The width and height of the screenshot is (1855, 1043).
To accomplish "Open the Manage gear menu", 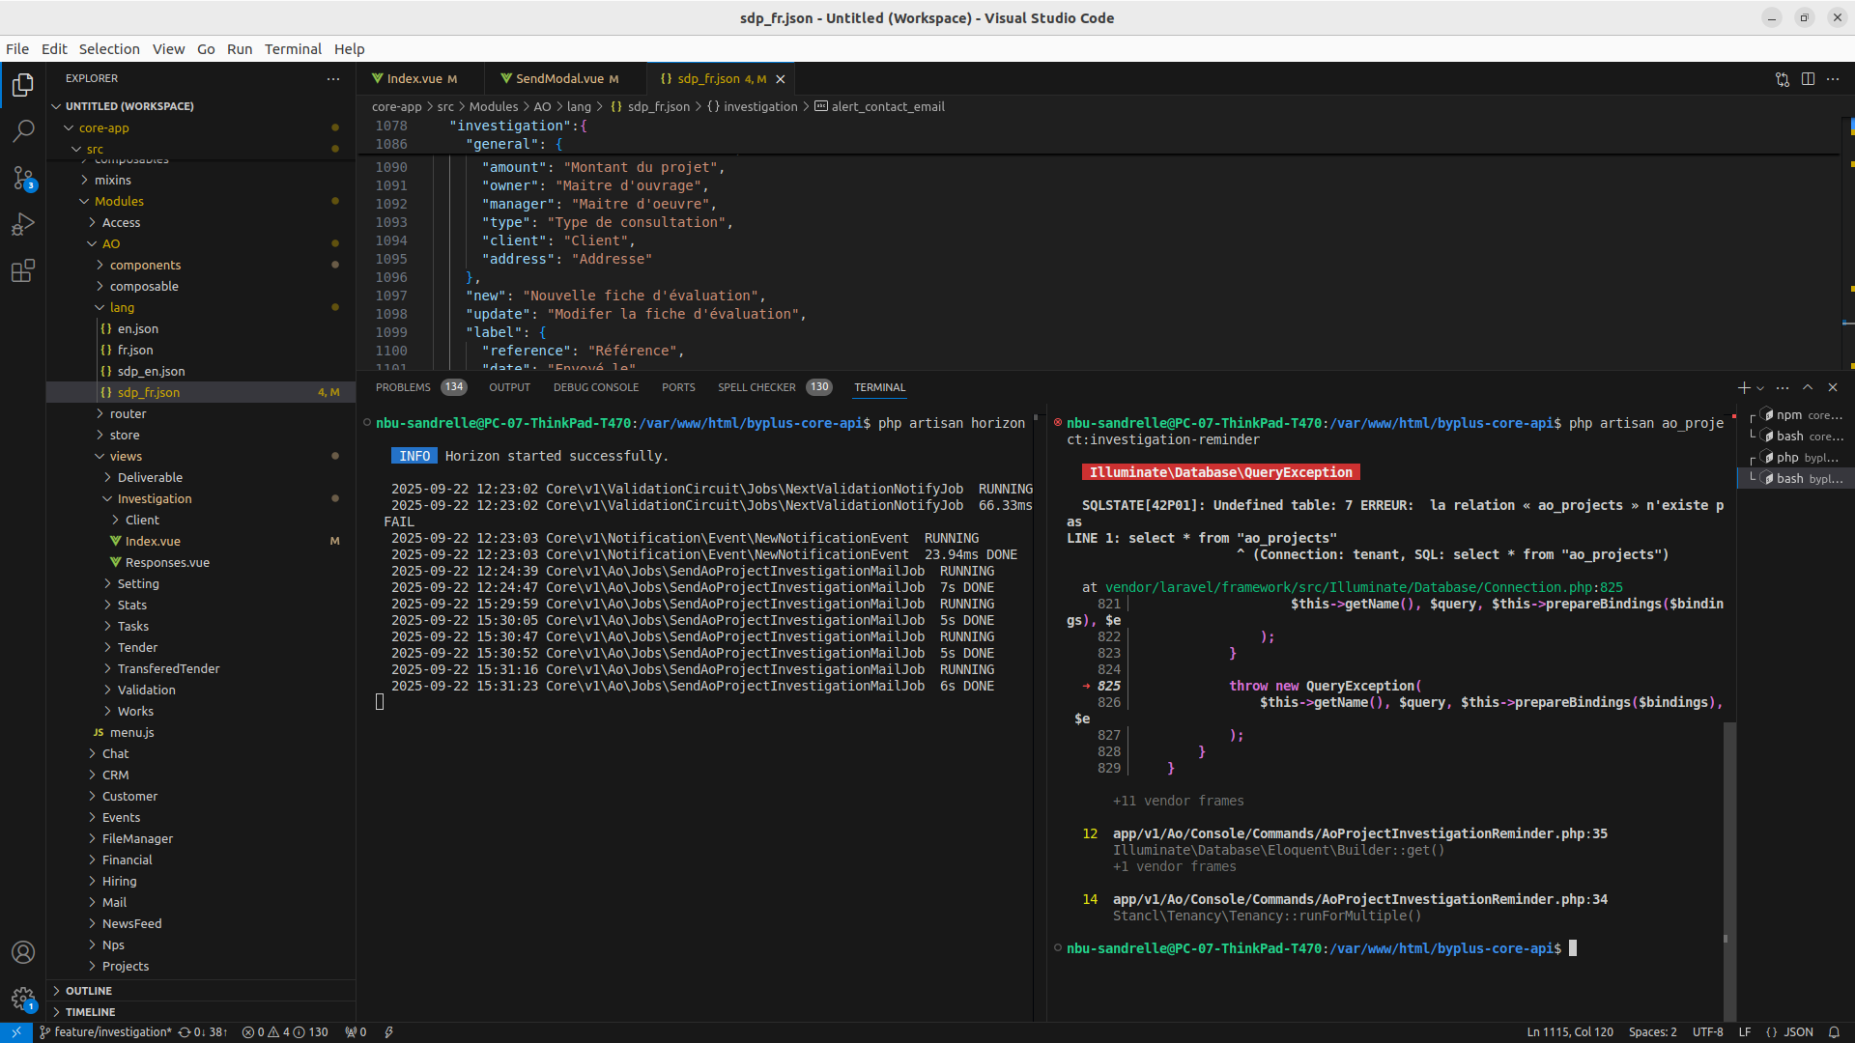I will click(x=23, y=999).
